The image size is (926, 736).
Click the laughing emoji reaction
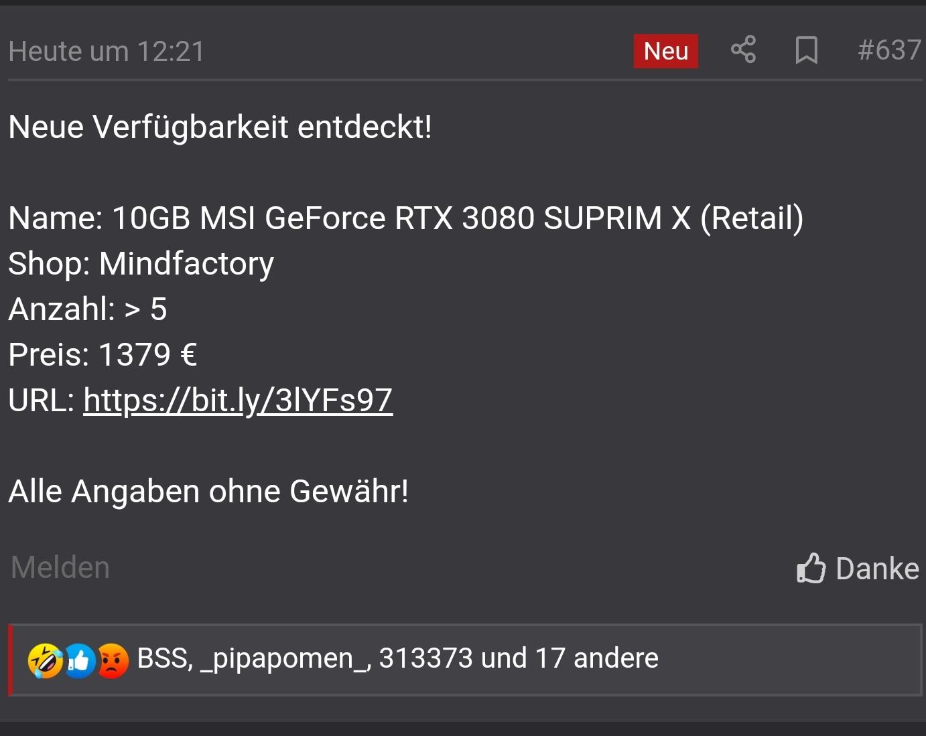point(45,660)
